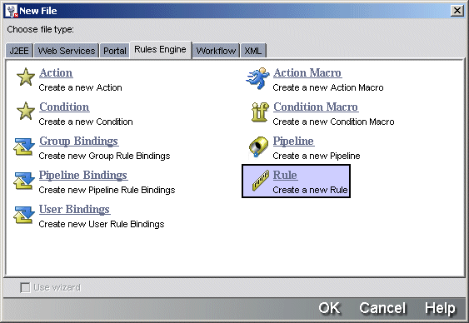Click 'Create a new Action' description

tap(81, 87)
